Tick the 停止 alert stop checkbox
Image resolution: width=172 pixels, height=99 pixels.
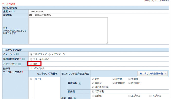tap(31, 64)
